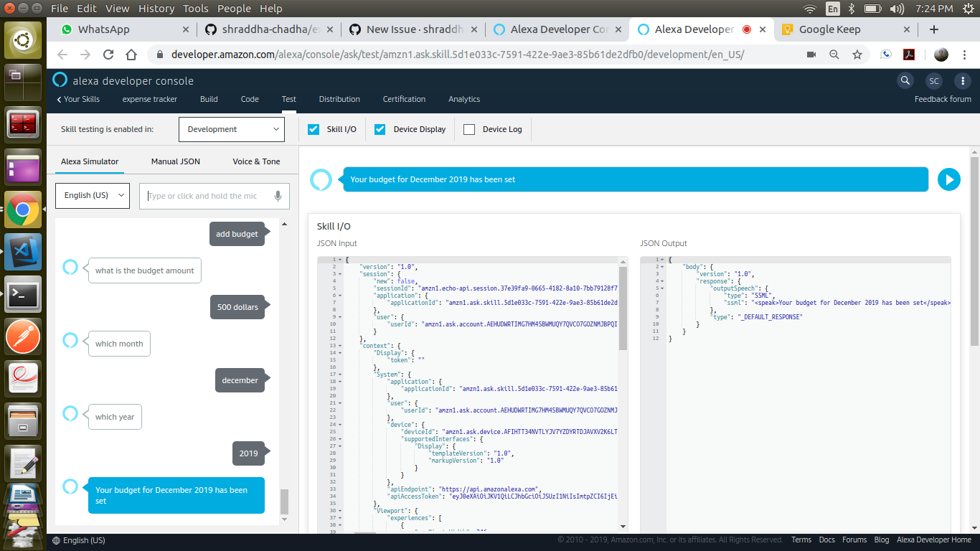Open the Alexa console search icon
Screen dimensions: 980x551
[905, 80]
